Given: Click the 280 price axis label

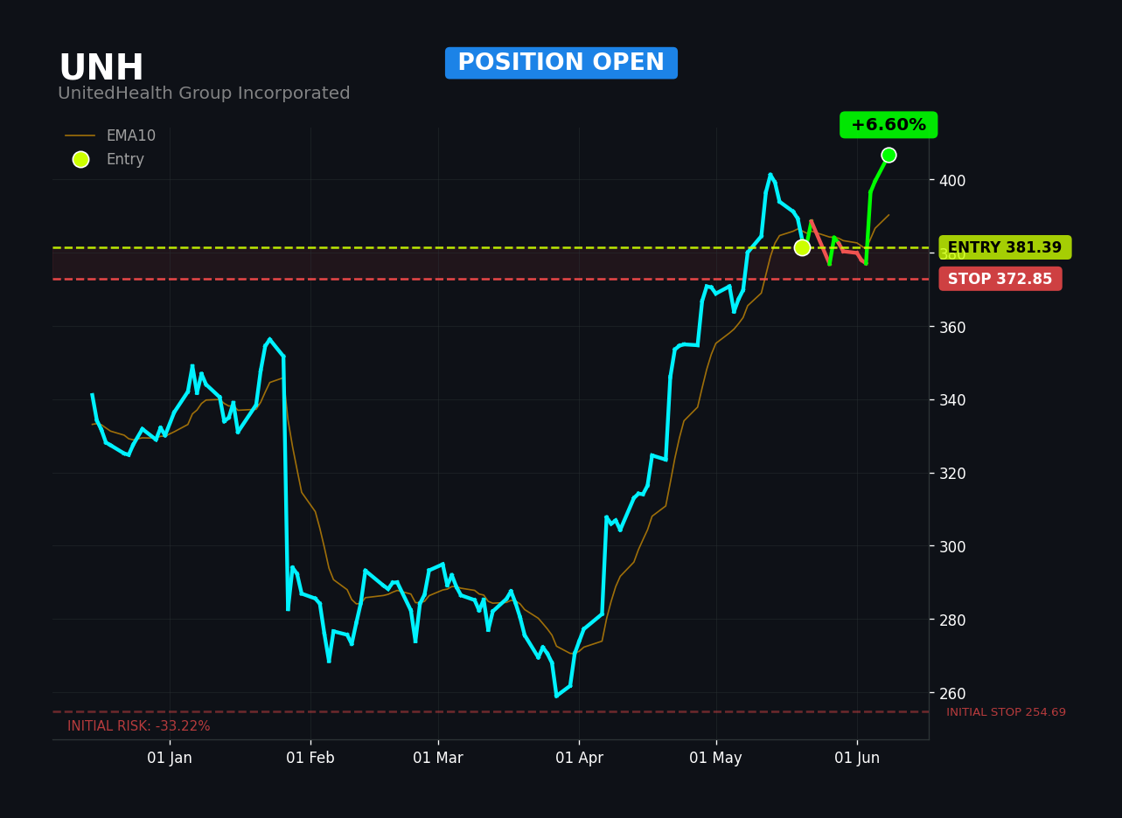Looking at the screenshot, I should pyautogui.click(x=952, y=620).
